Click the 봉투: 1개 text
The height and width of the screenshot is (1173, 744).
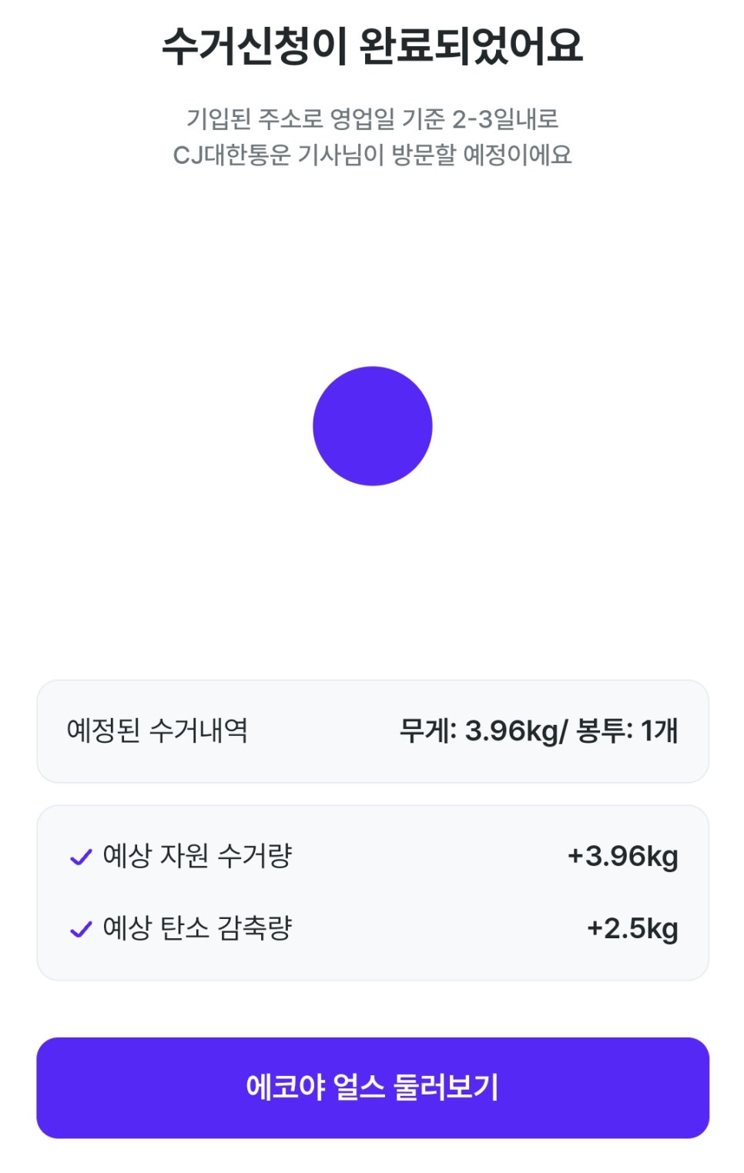tap(627, 730)
